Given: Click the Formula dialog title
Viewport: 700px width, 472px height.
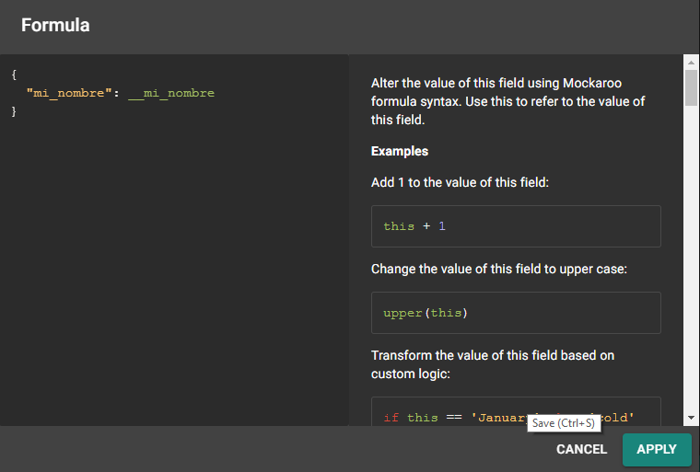Looking at the screenshot, I should click(x=55, y=26).
